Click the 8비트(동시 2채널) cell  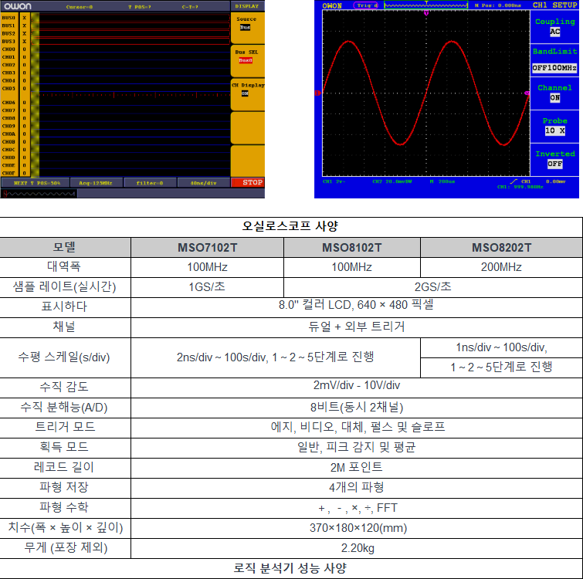tap(356, 408)
